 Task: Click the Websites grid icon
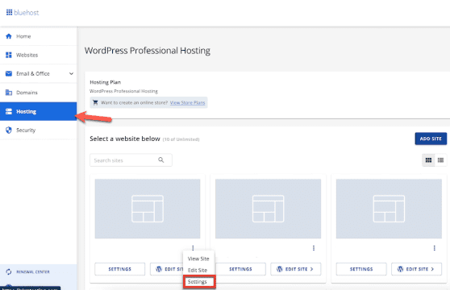coord(9,55)
